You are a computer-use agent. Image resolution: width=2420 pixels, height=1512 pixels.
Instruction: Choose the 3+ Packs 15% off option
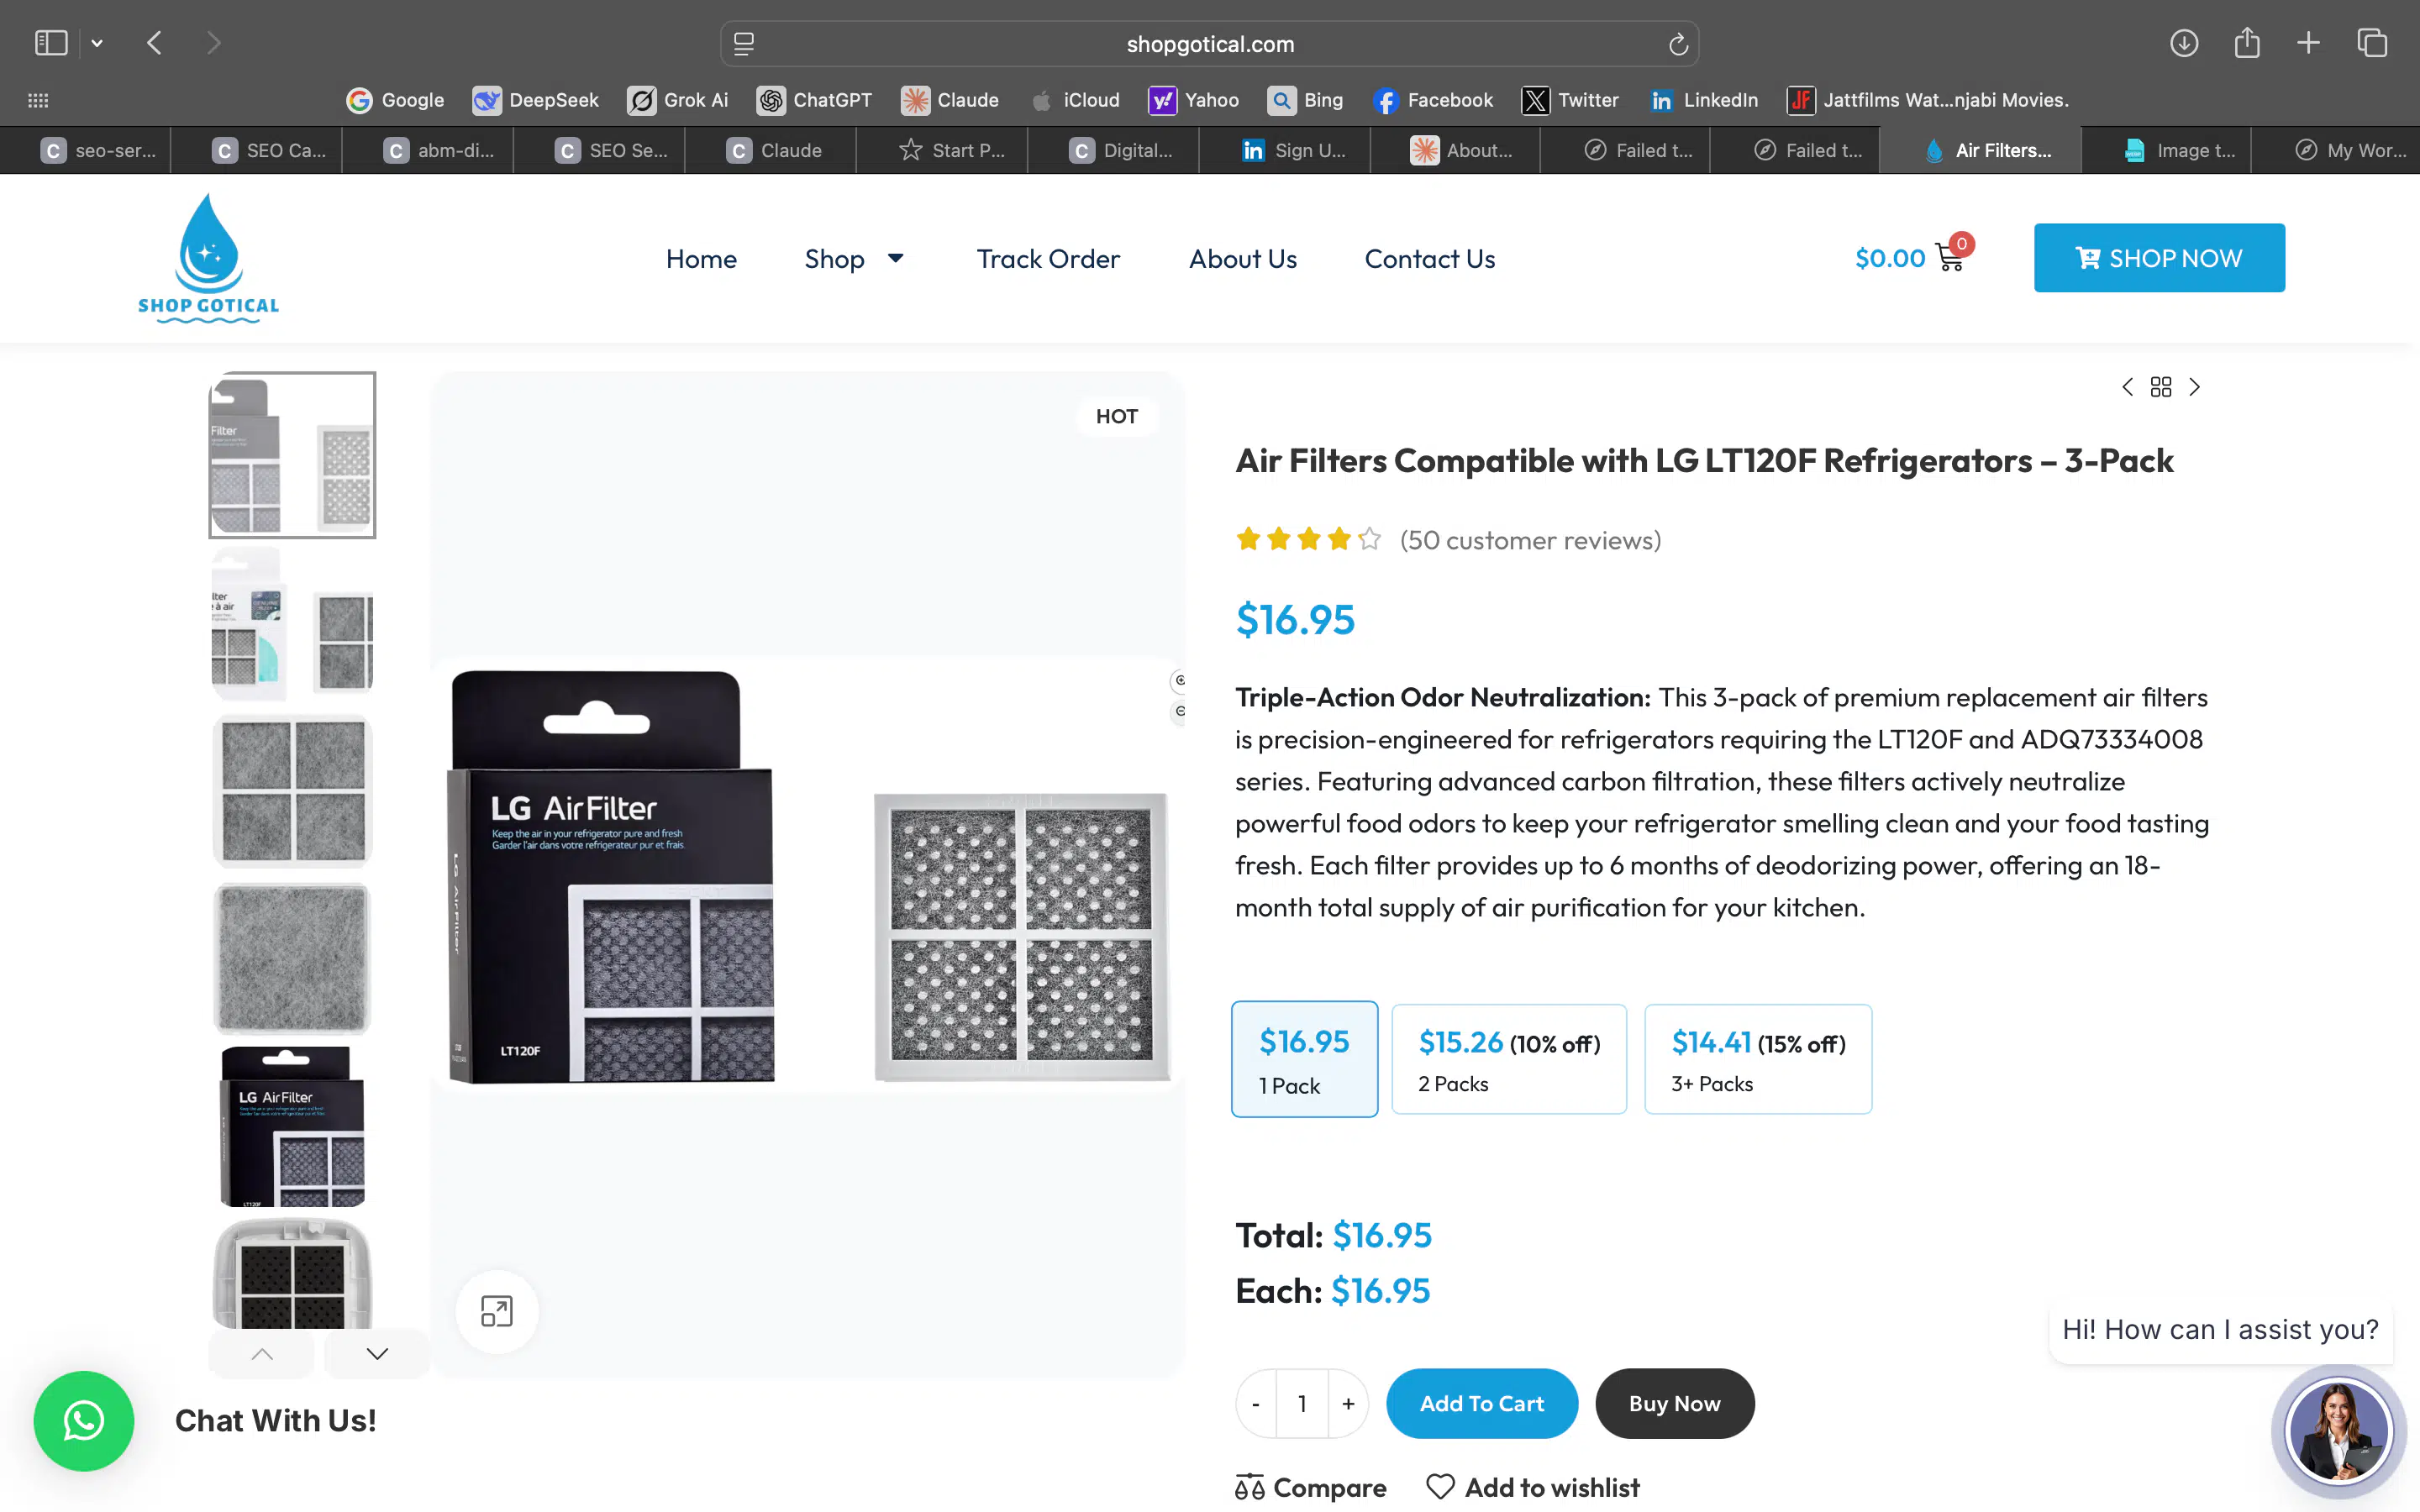click(x=1758, y=1058)
